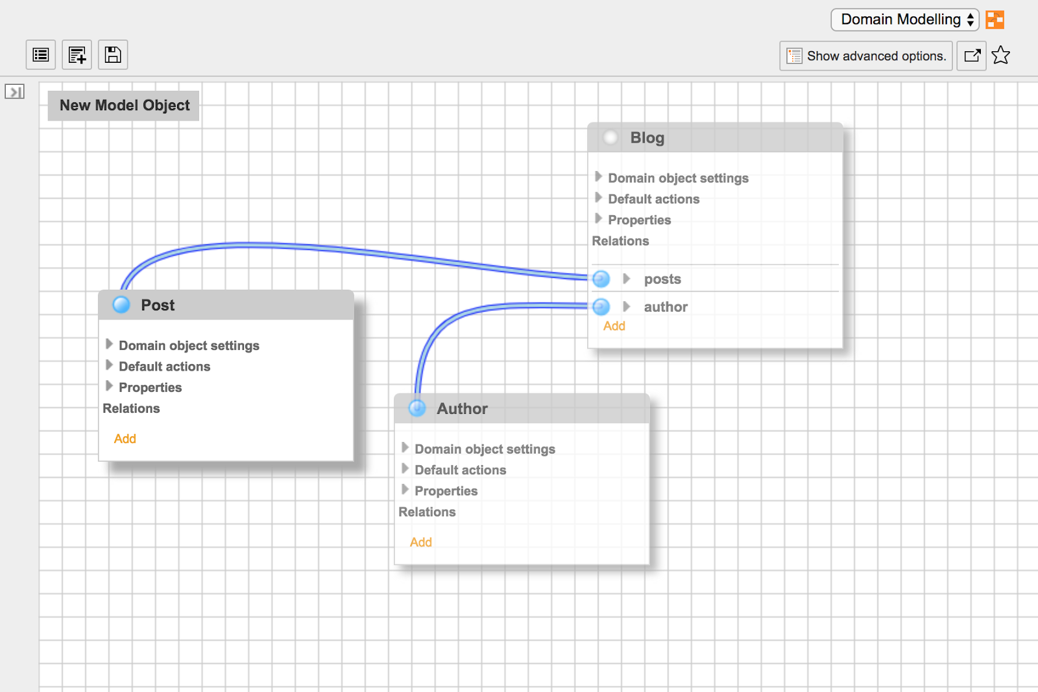
Task: Toggle the blue port next to the author relation
Action: [x=600, y=306]
